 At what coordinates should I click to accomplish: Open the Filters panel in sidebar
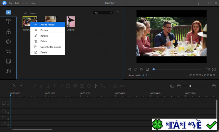click(8, 32)
